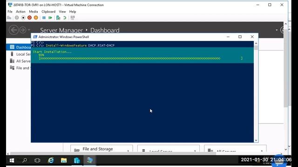Select All Servers in the sidebar

click(19, 61)
